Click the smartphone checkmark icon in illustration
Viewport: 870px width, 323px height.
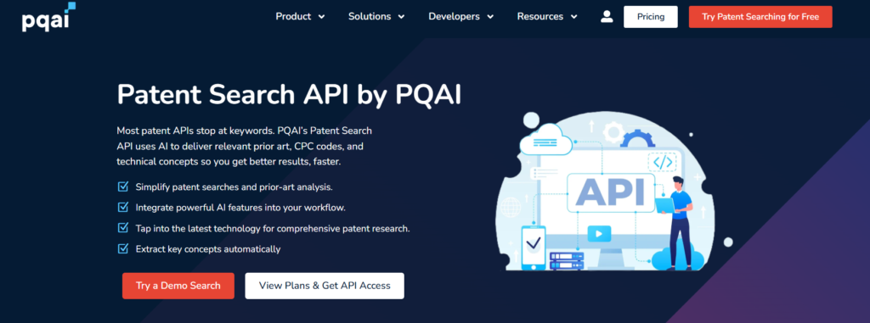click(x=534, y=248)
